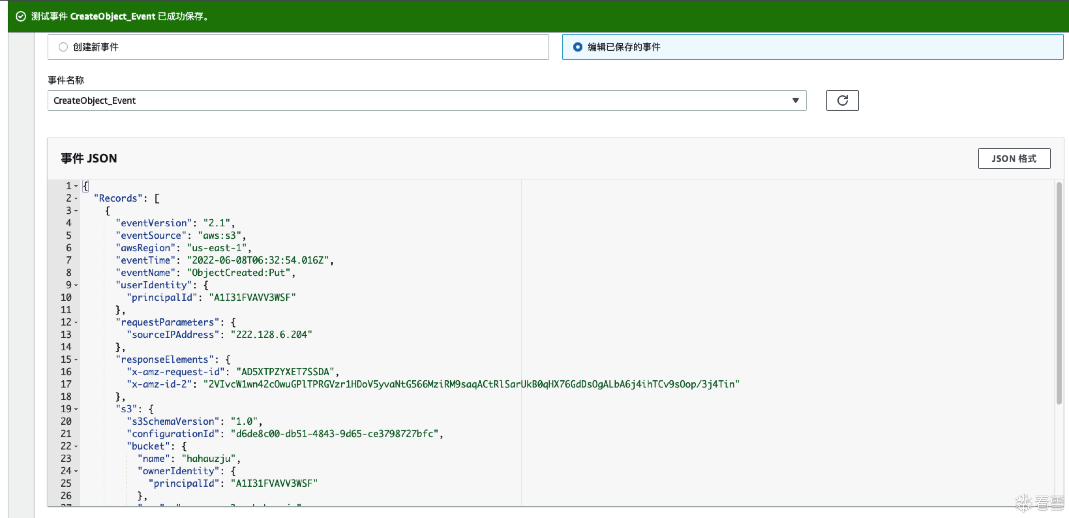Click line number 17 in the gutter
This screenshot has height=518, width=1069.
pyautogui.click(x=66, y=384)
